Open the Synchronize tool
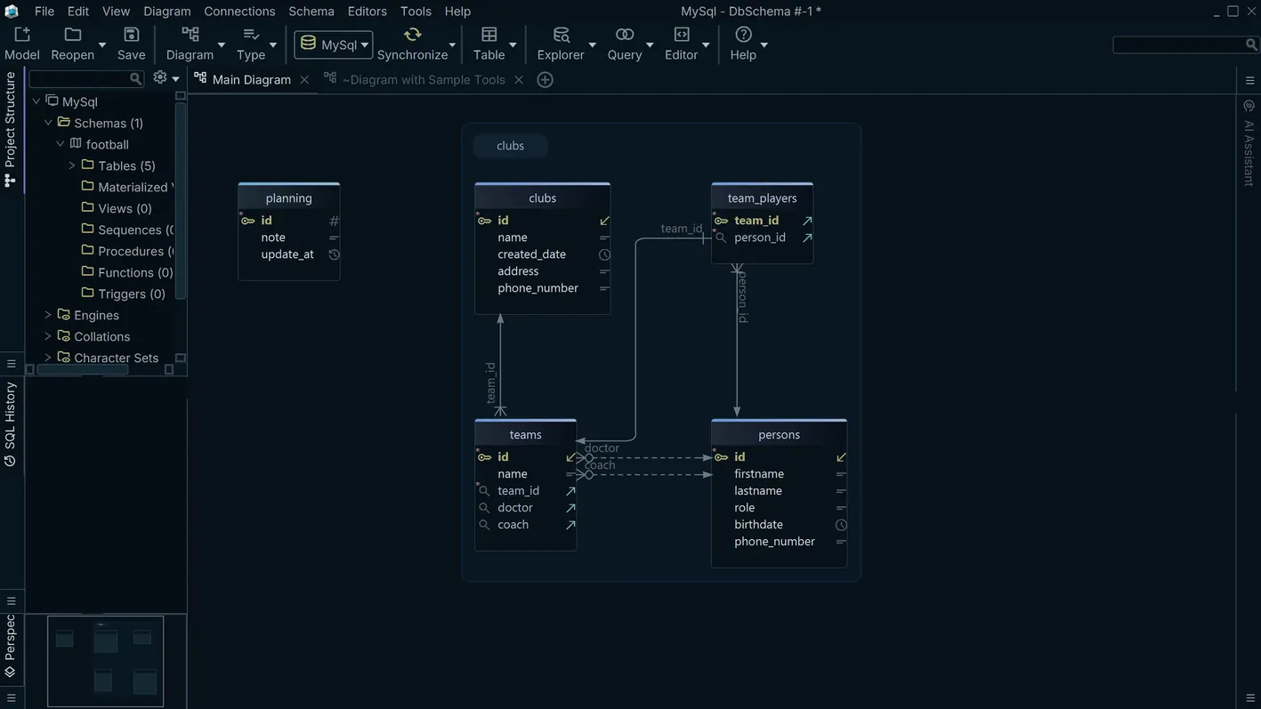 point(412,40)
